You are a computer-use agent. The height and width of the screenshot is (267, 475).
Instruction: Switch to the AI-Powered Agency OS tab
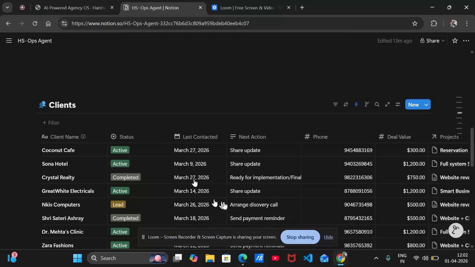tap(74, 7)
